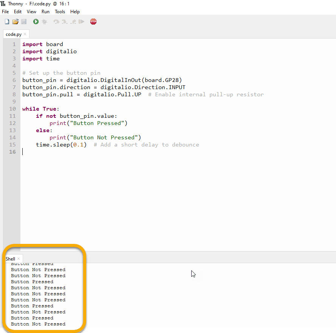Click the Open file folder icon
336x333 pixels.
(x=15, y=22)
